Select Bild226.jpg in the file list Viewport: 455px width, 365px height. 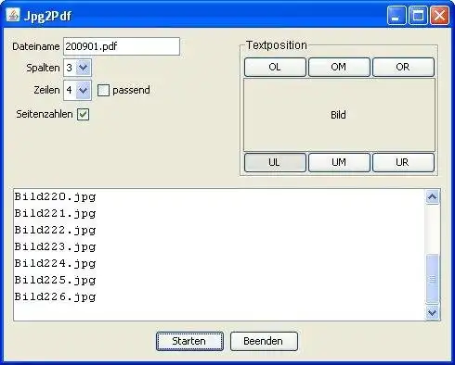point(55,296)
